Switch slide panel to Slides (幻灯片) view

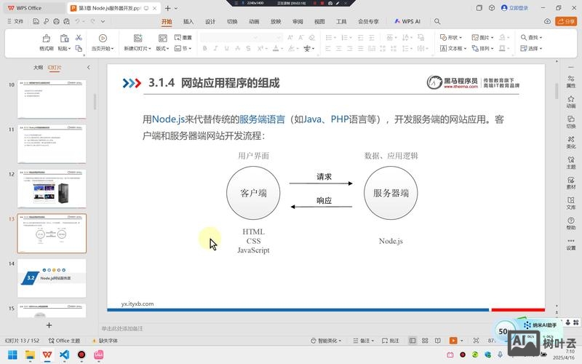click(55, 67)
